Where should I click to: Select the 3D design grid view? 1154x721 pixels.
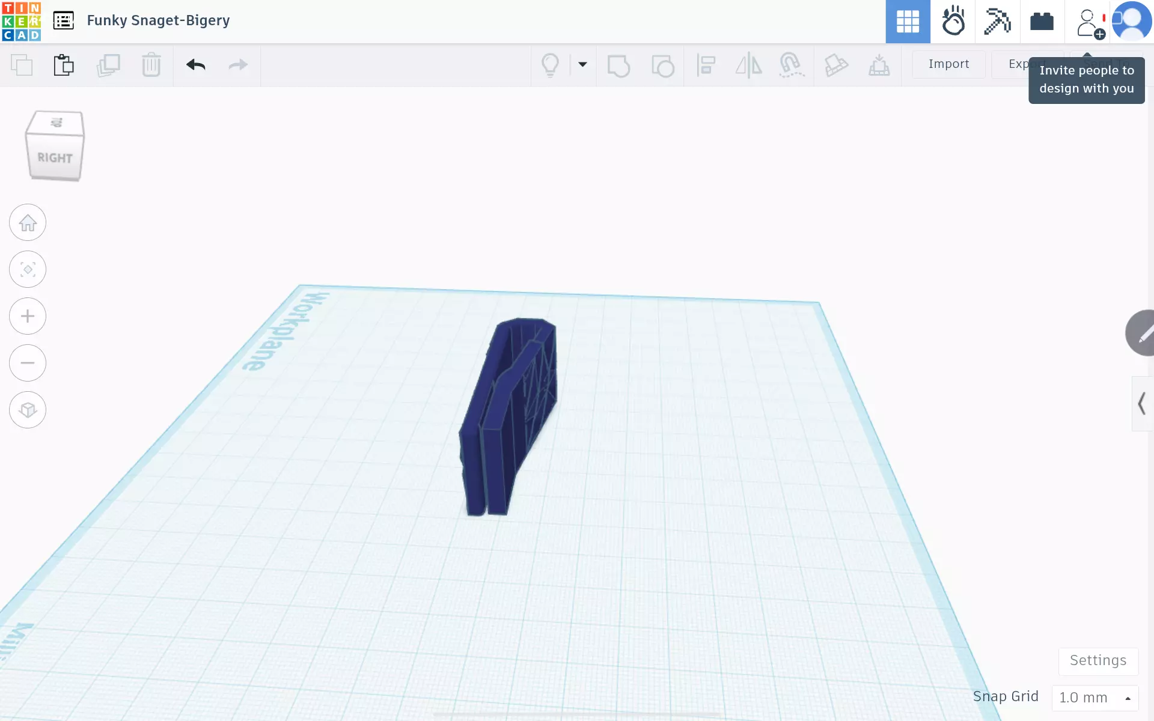(x=908, y=22)
